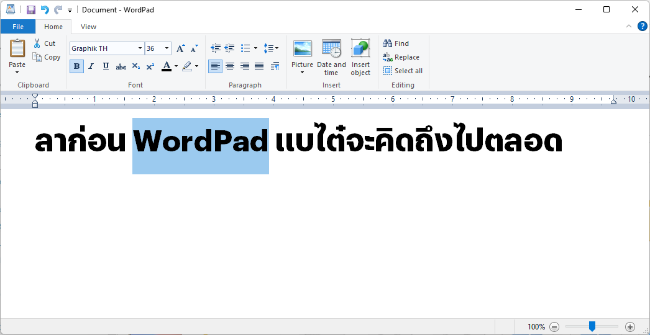Open the text color palette arrow

(176, 66)
